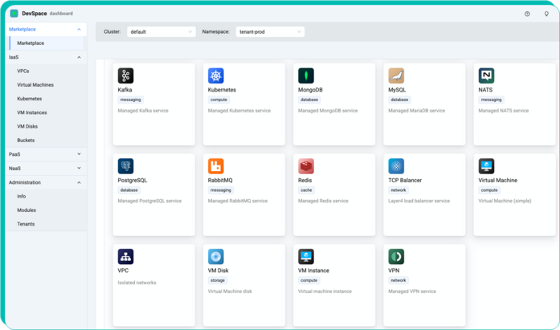Open the Namespace tenant-prod dropdown

tap(271, 32)
